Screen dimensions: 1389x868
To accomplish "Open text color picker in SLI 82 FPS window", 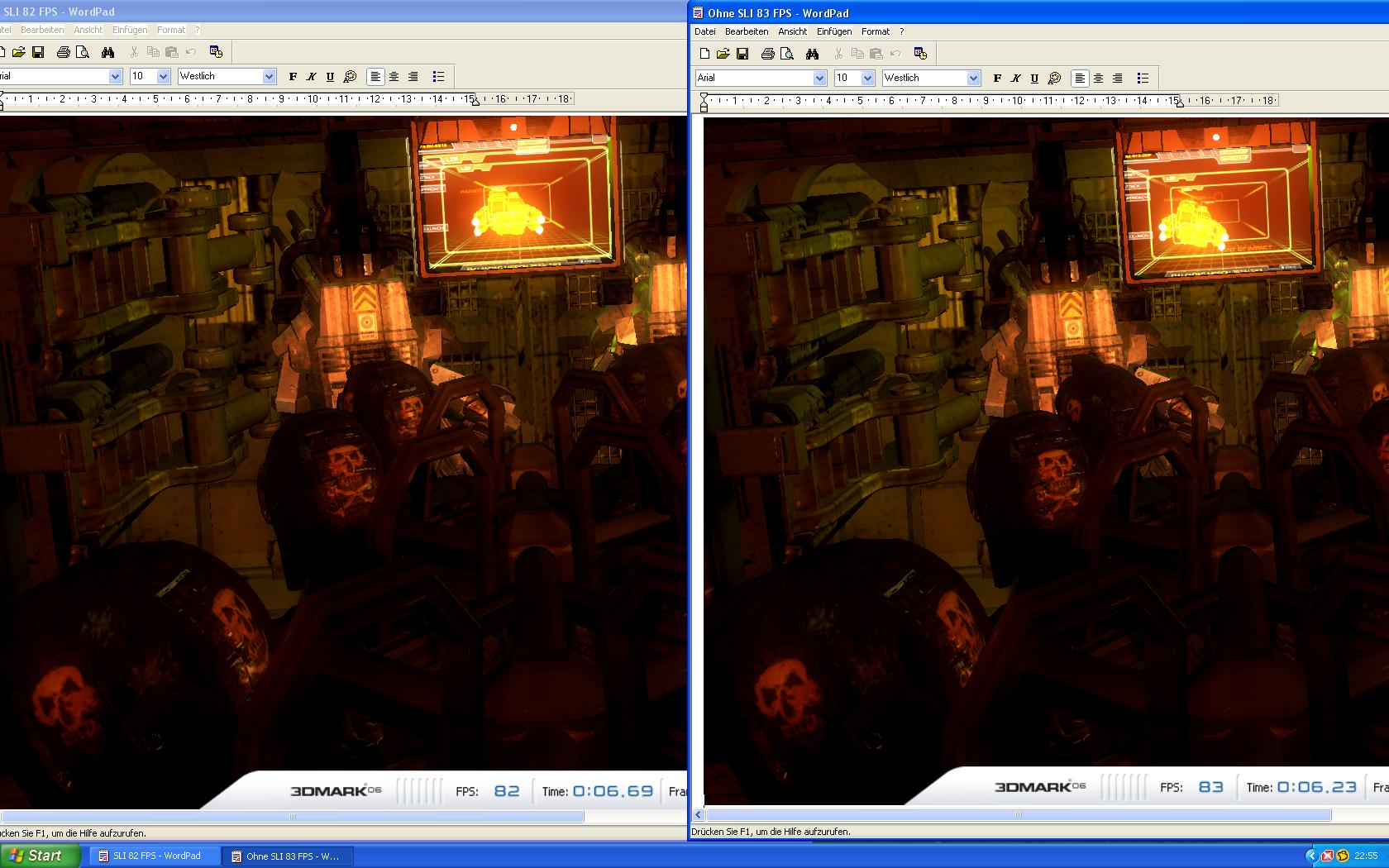I will click(x=350, y=76).
